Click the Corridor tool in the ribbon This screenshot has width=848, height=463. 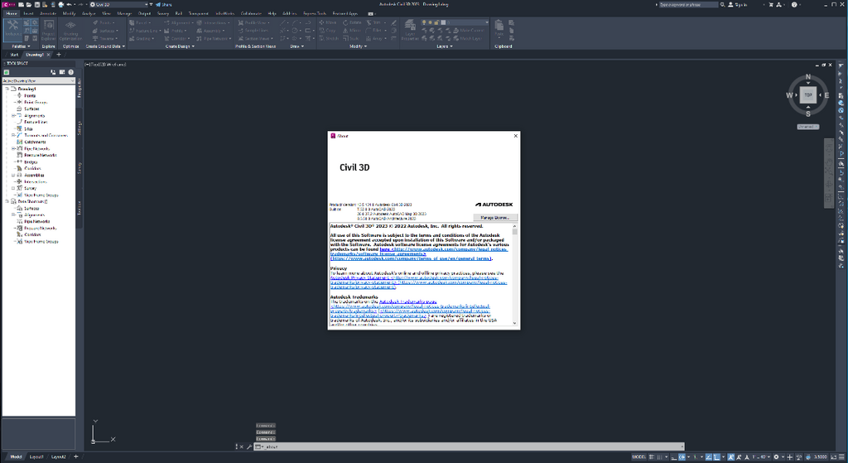pyautogui.click(x=177, y=38)
